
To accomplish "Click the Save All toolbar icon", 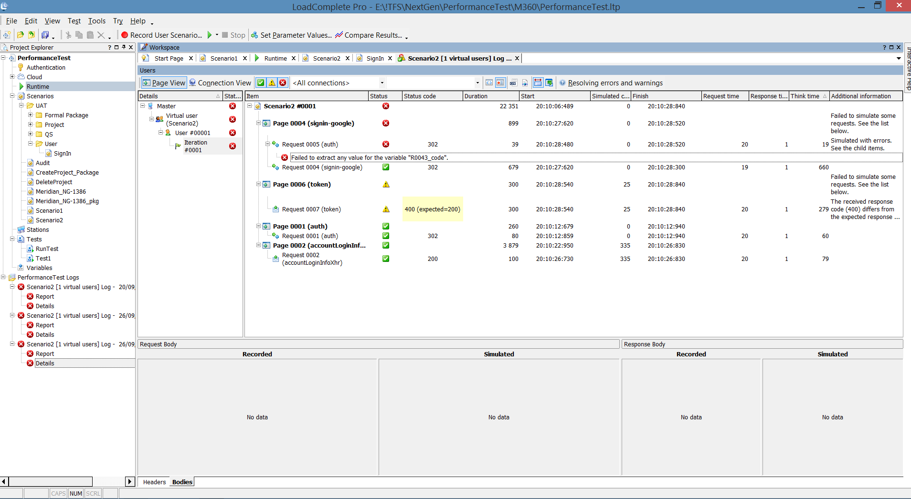I will pyautogui.click(x=45, y=35).
